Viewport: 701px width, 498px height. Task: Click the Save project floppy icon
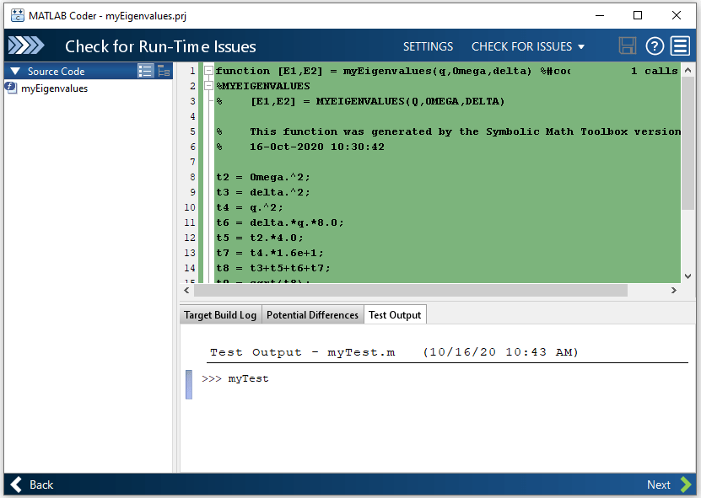pyautogui.click(x=627, y=46)
